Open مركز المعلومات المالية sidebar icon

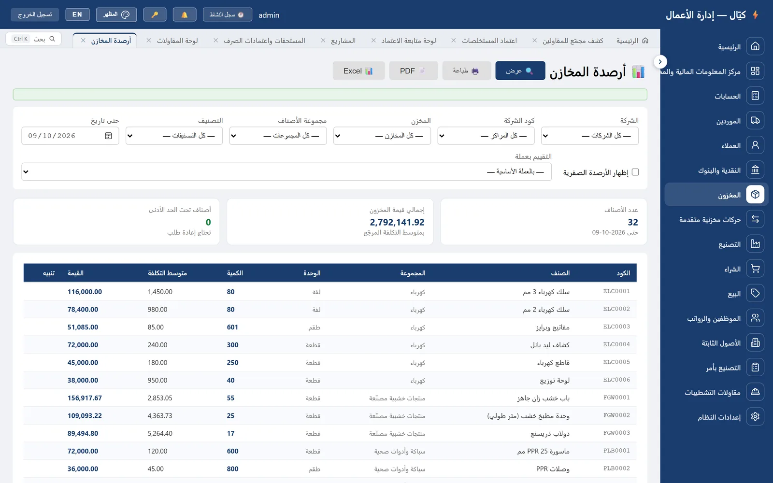tap(755, 71)
